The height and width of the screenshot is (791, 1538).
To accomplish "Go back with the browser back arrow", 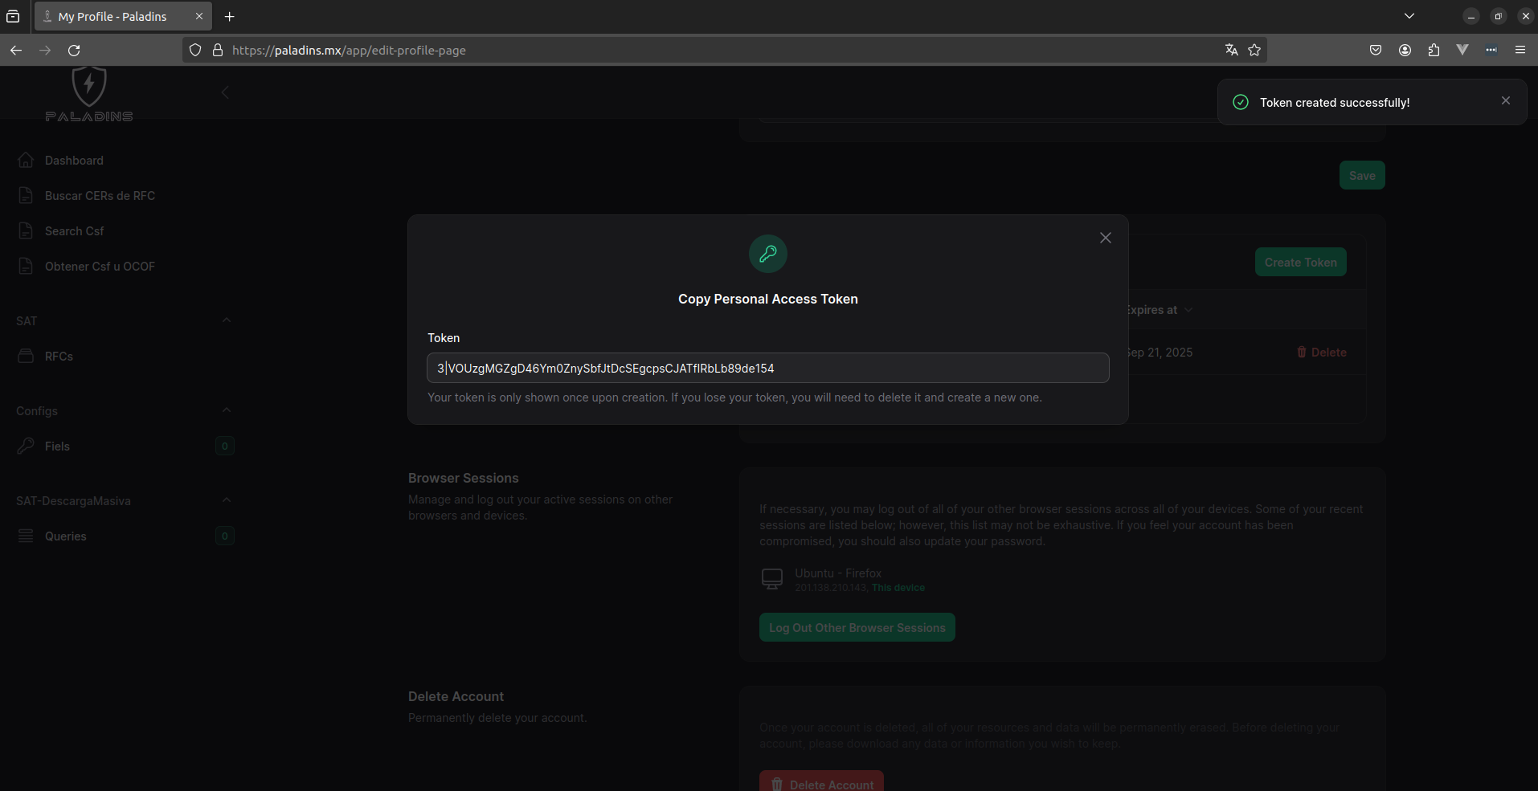I will point(16,50).
